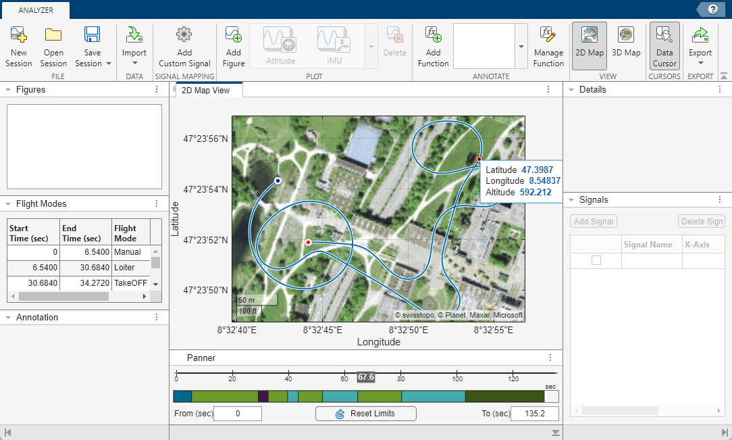Tick the checkbox in the Signals table row

point(595,261)
